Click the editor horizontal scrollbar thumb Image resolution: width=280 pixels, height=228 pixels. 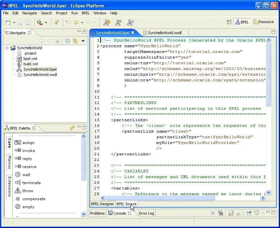[160, 198]
